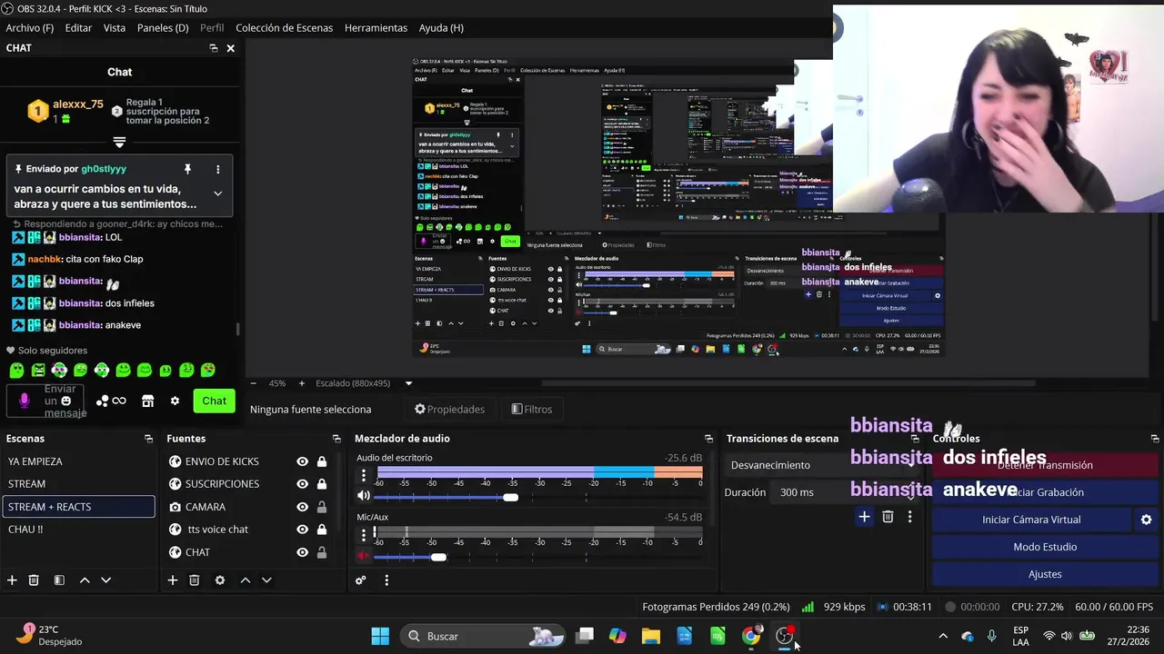Remove selected source with trash icon

194,580
